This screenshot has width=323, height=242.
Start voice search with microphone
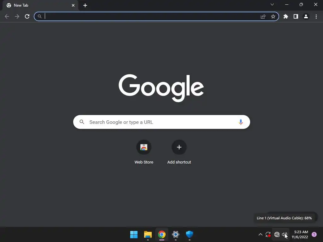(x=241, y=122)
